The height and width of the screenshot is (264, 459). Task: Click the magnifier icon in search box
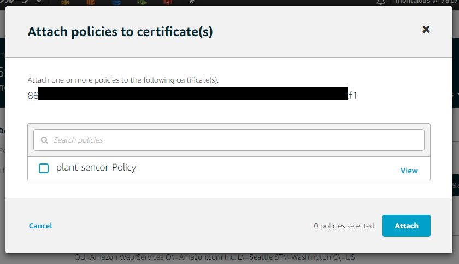(x=44, y=140)
